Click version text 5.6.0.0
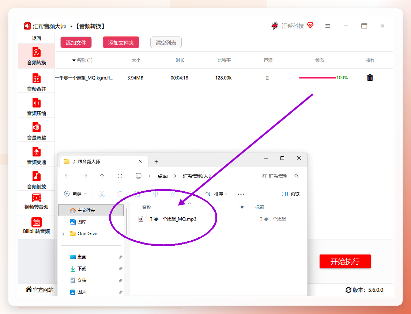The height and width of the screenshot is (314, 411). tap(376, 290)
